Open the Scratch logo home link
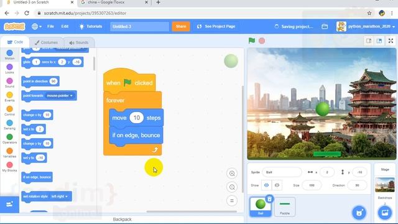The image size is (398, 224). point(14,26)
